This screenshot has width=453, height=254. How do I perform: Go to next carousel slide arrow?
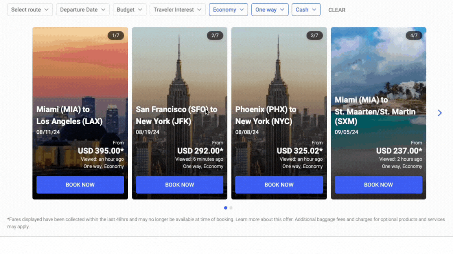(x=439, y=113)
